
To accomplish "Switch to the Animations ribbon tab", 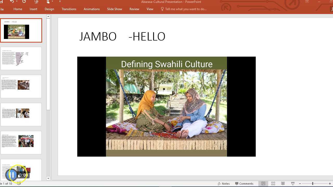I will (92, 9).
